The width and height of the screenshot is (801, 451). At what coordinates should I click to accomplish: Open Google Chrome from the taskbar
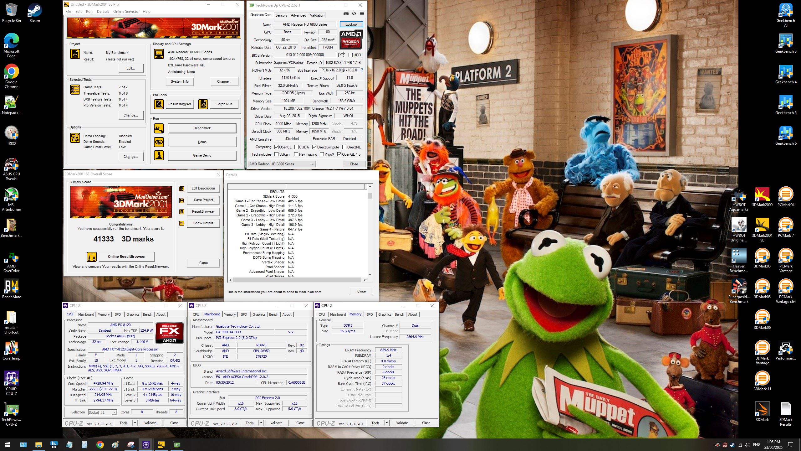pos(100,445)
